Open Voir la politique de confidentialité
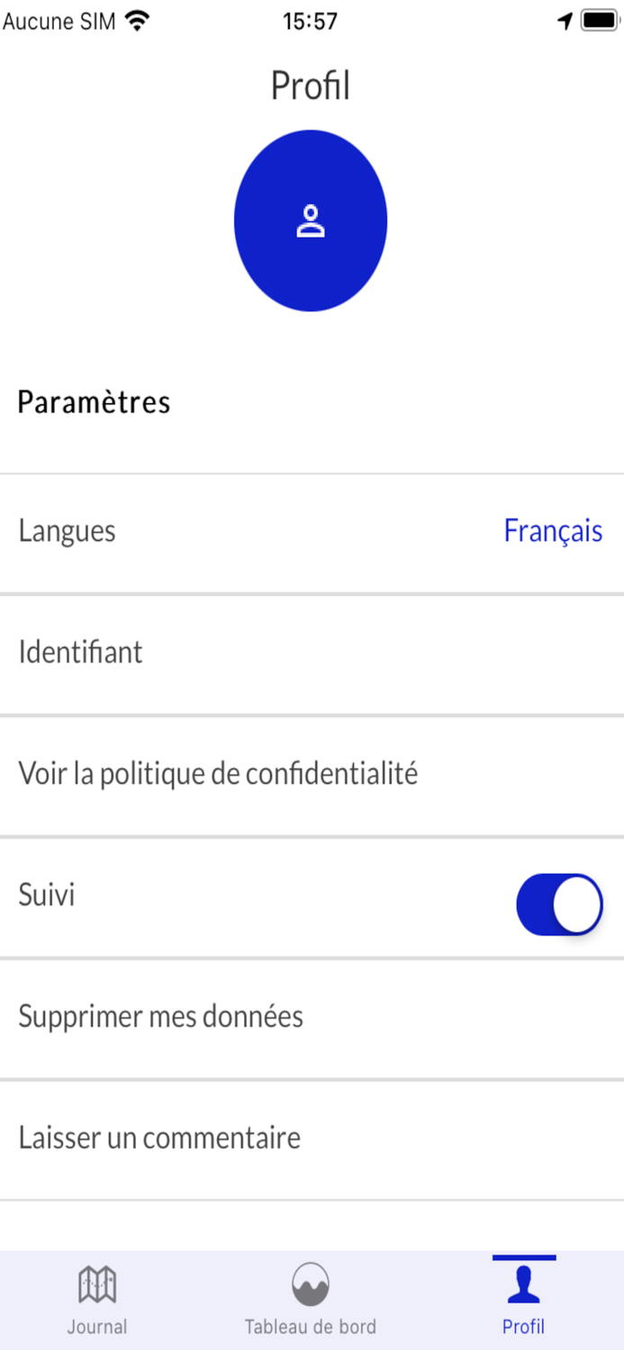The width and height of the screenshot is (624, 1350). (311, 773)
